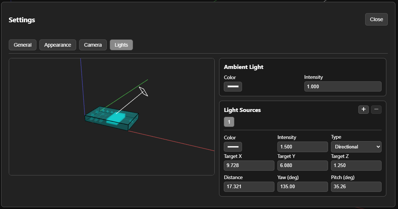Edit the Pitch (deg) field
This screenshot has width=398, height=209.
(x=356, y=187)
